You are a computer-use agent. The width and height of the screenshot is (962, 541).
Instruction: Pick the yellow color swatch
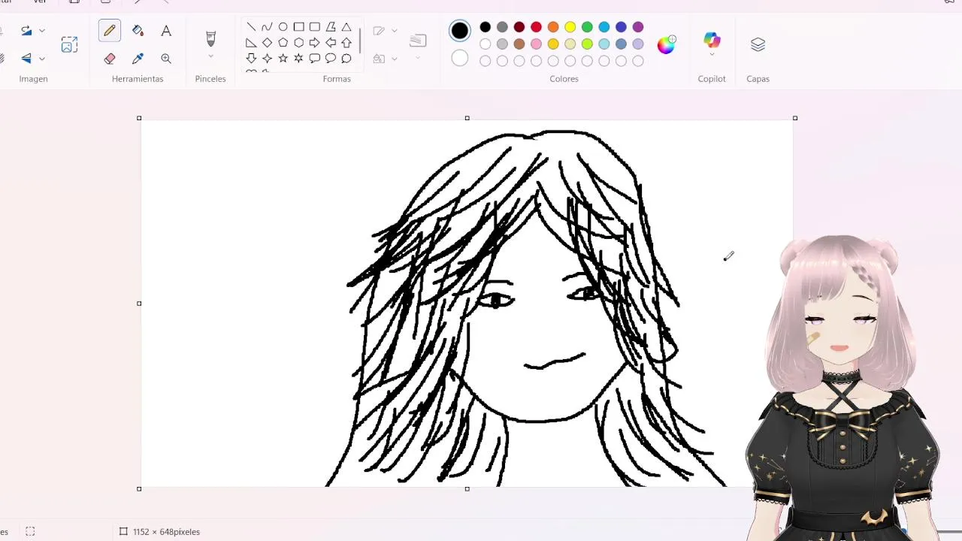coord(570,27)
